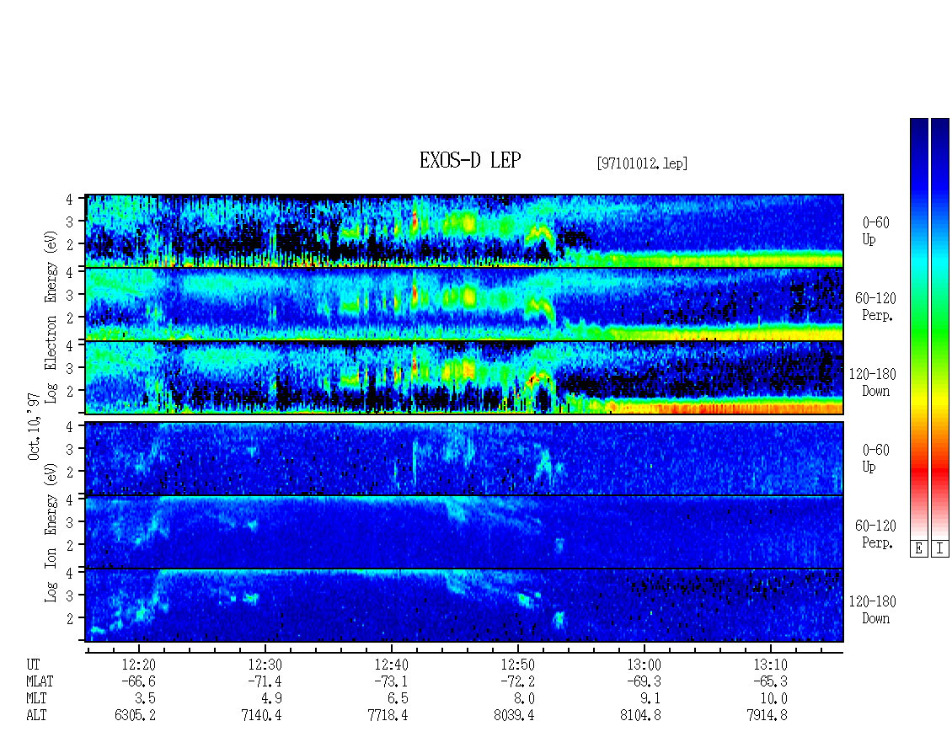
Task: Click the MLT value 4.9
Action: (x=271, y=699)
